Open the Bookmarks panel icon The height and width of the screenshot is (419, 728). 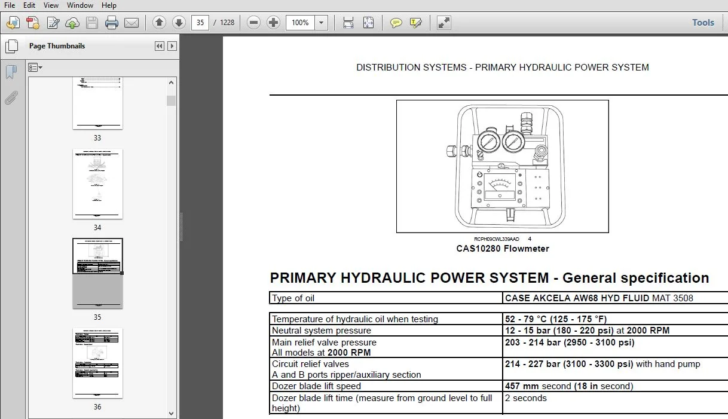point(11,72)
